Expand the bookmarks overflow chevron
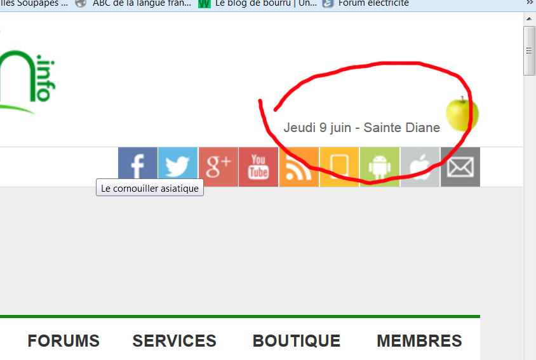 [529, 3]
